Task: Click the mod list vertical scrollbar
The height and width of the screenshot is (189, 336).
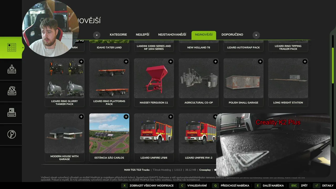Action: [x=333, y=66]
